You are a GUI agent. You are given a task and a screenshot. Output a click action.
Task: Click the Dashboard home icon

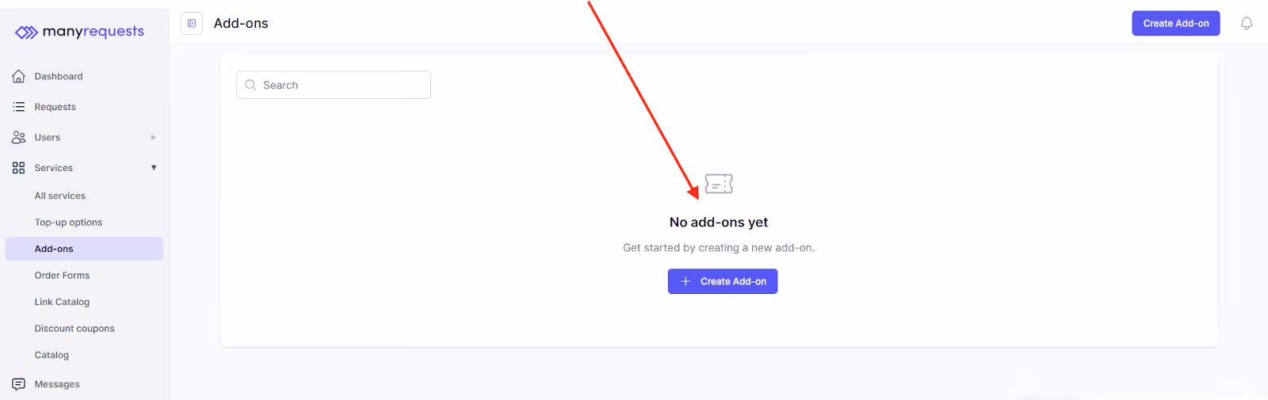19,77
